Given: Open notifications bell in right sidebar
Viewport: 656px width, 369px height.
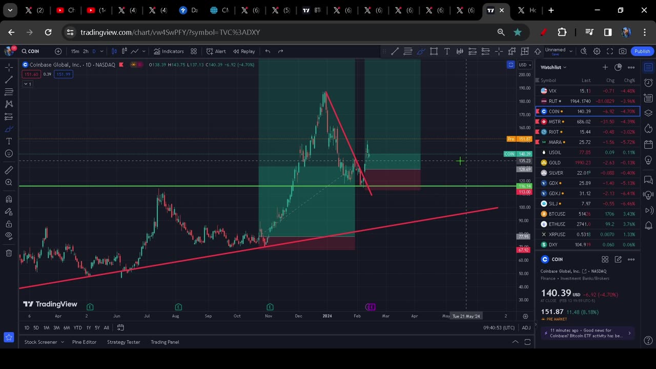Looking at the screenshot, I should 648,225.
